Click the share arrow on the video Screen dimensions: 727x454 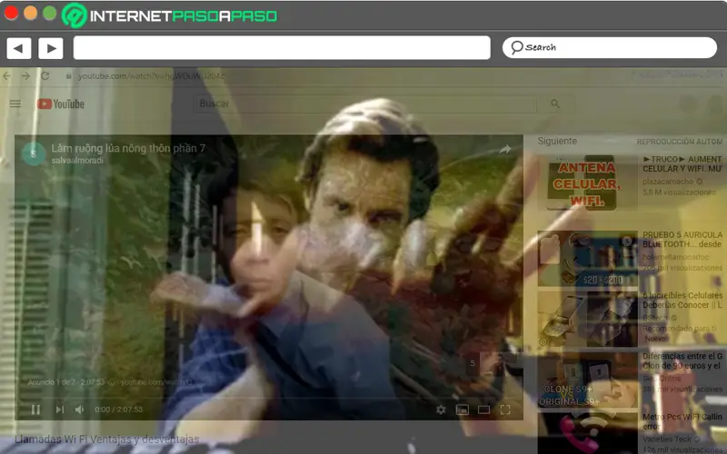(505, 149)
